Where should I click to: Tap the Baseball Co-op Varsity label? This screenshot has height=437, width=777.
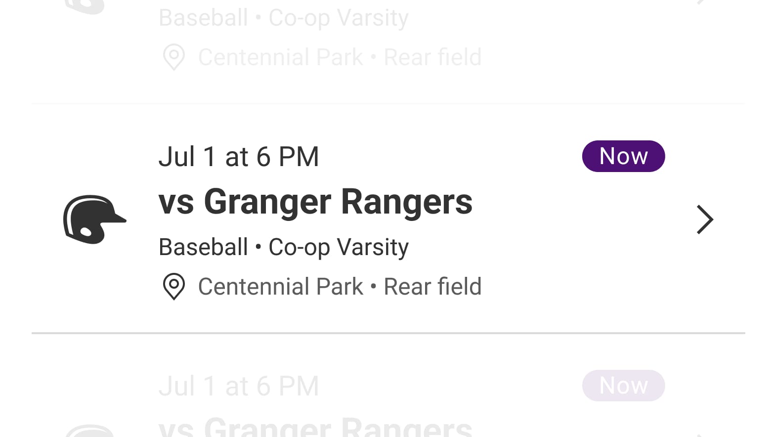[283, 247]
